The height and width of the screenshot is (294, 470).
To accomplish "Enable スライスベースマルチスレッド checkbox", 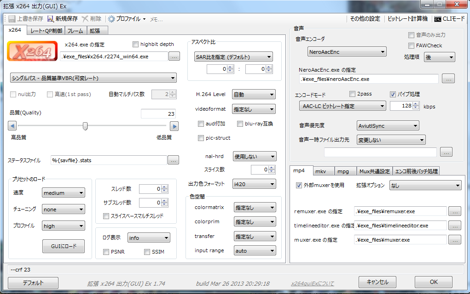I will [106, 216].
